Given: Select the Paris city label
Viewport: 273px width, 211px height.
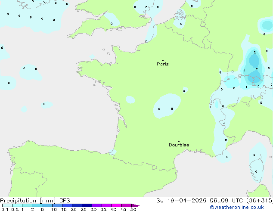Looking at the screenshot, I should point(163,64).
